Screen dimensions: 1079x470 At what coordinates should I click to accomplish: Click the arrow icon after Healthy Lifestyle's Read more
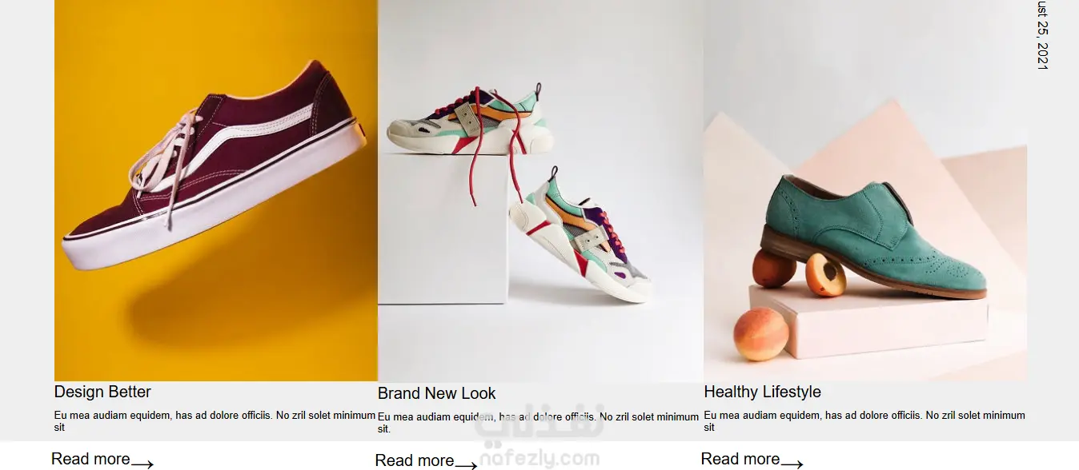point(792,463)
